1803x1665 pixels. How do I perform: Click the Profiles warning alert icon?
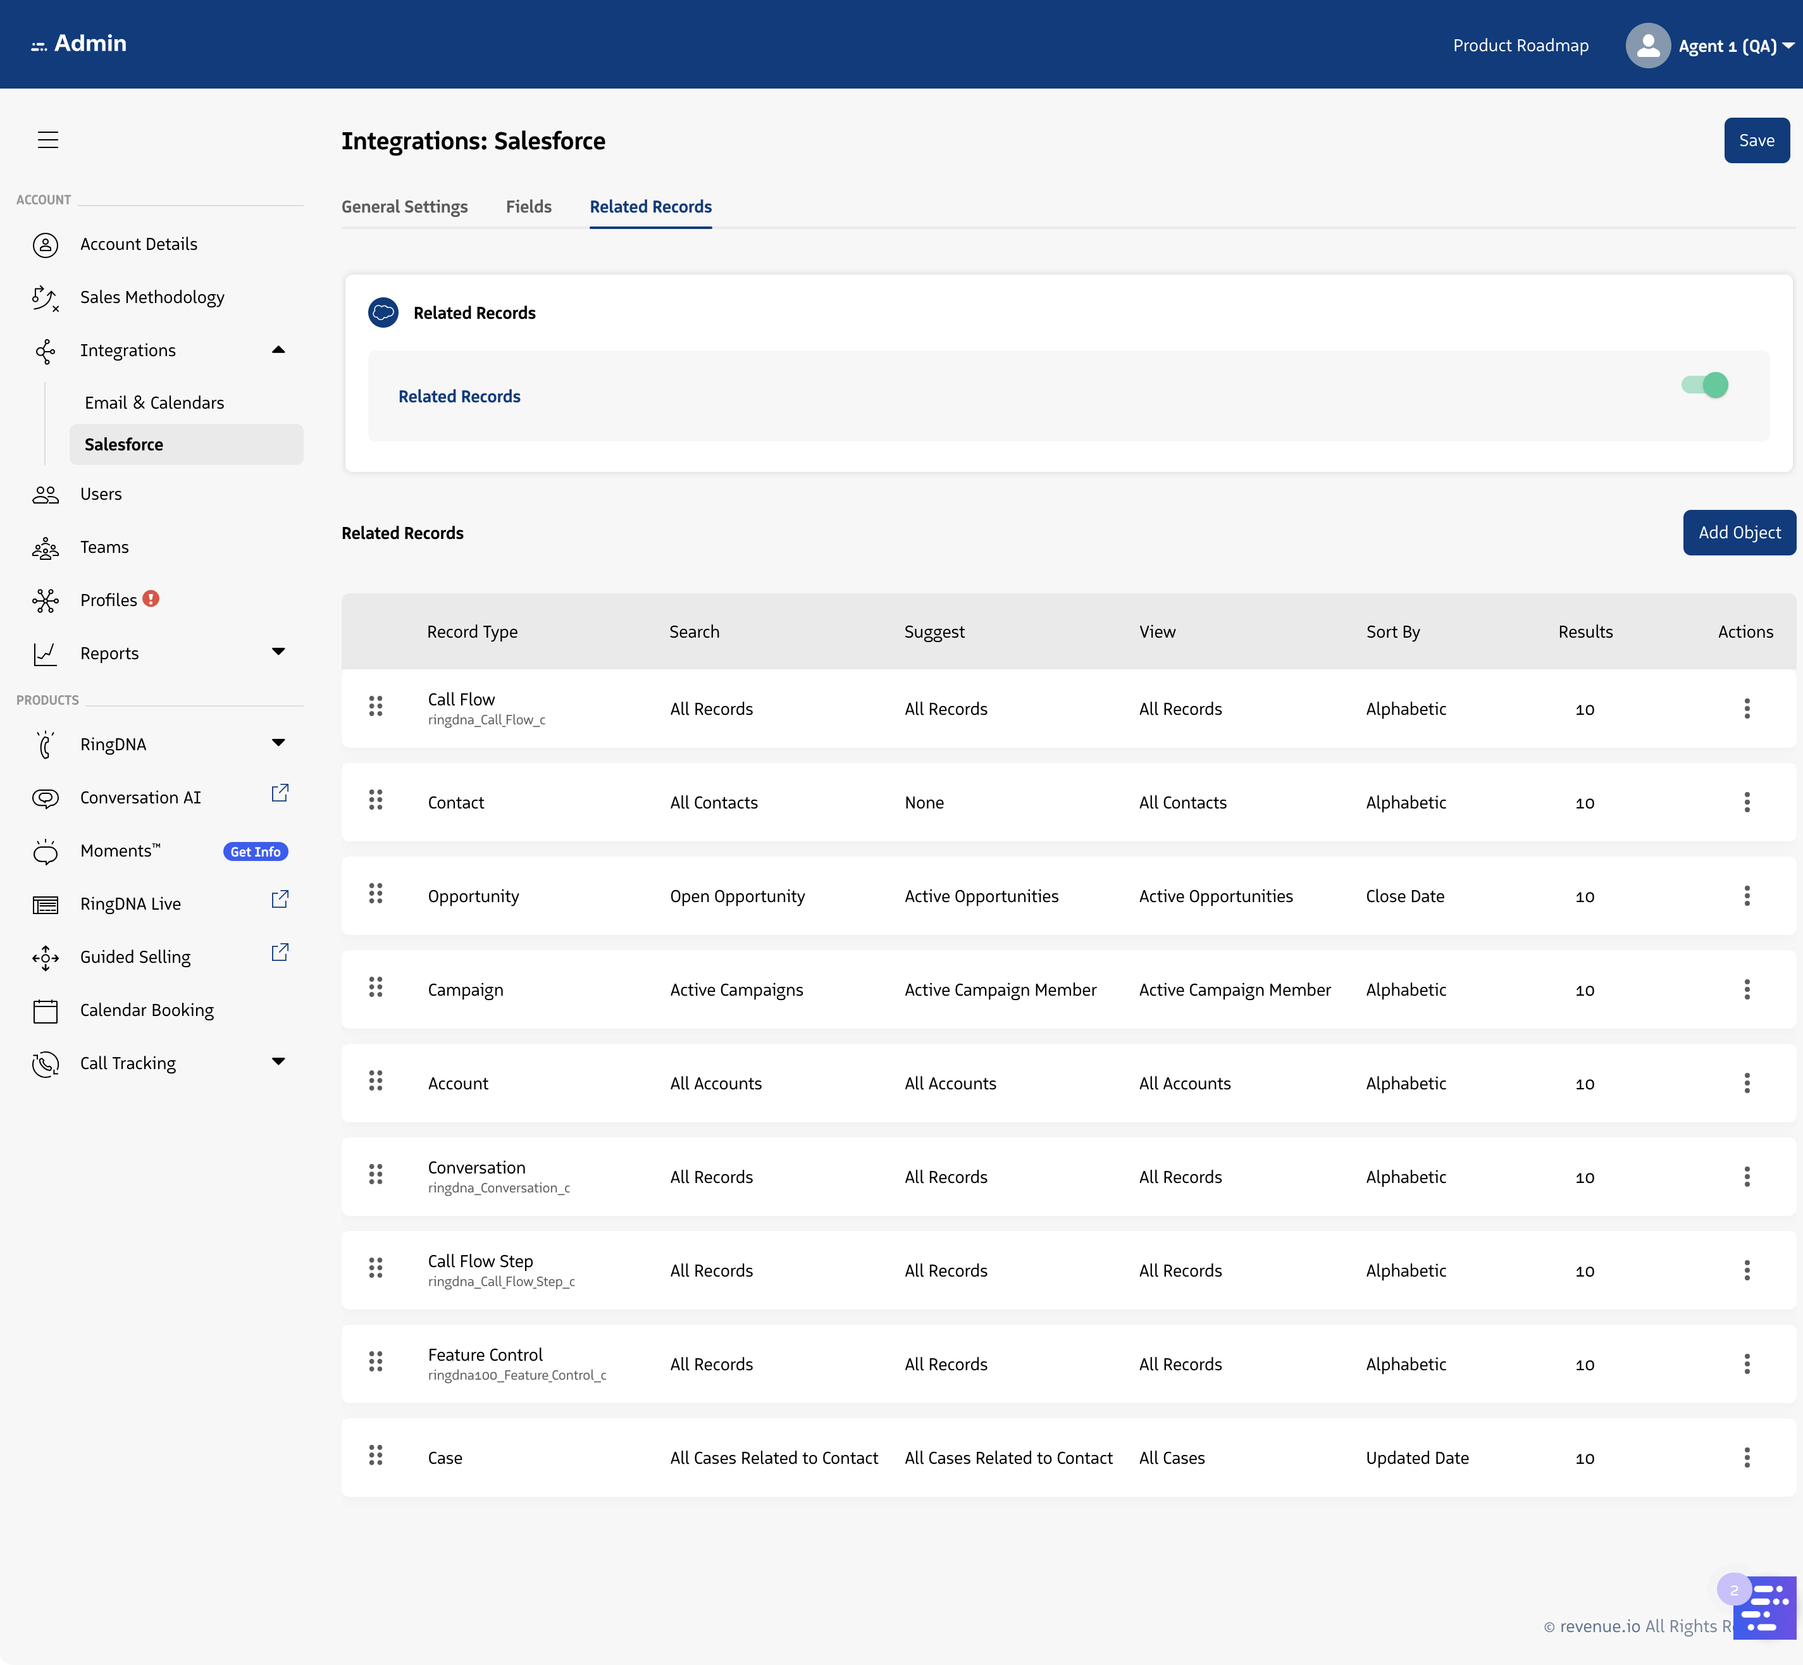pos(151,598)
